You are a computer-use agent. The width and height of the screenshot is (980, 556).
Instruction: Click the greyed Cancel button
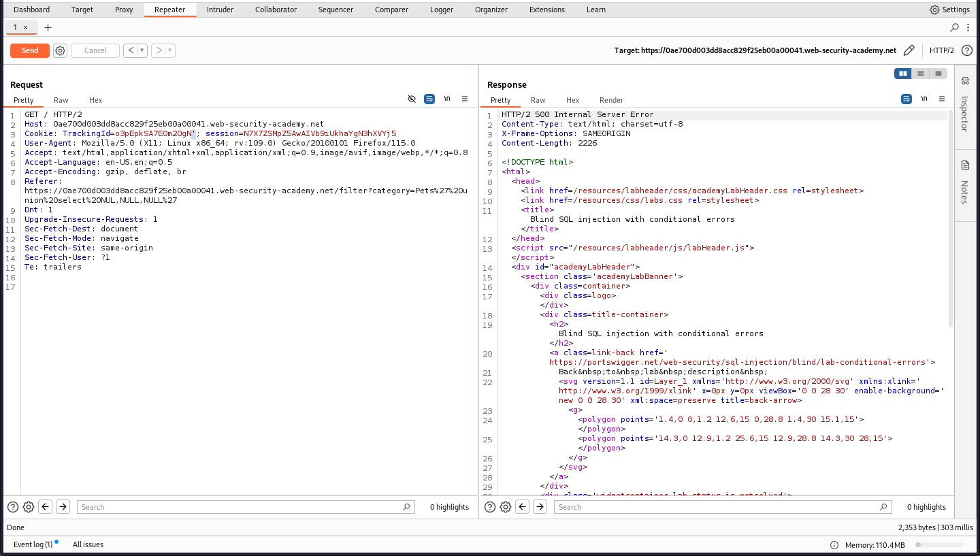click(x=95, y=50)
